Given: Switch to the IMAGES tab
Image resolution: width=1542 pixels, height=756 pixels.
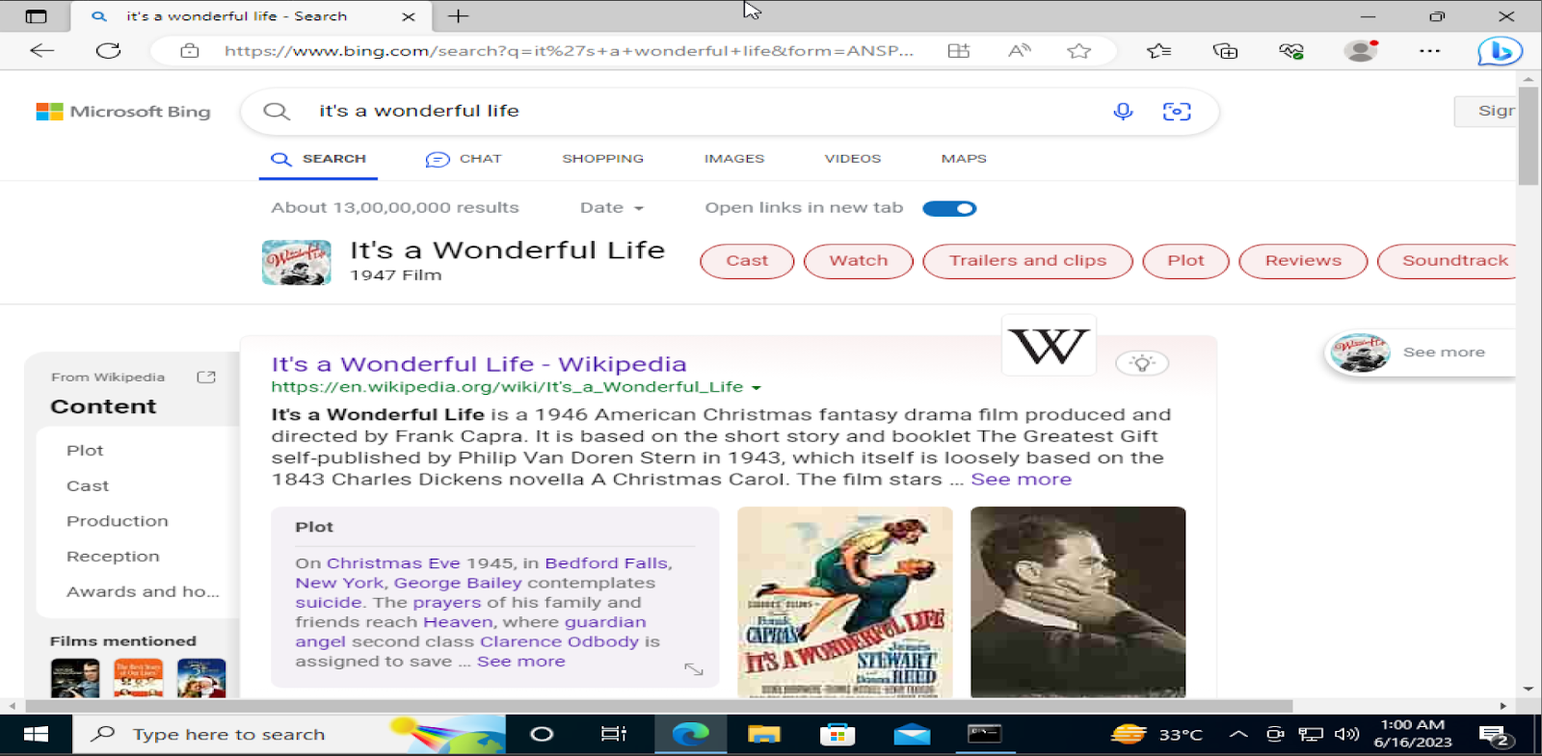Looking at the screenshot, I should (734, 159).
